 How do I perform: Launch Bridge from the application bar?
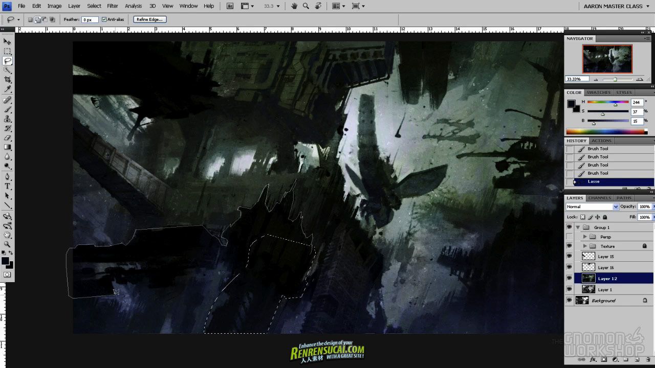pyautogui.click(x=230, y=6)
